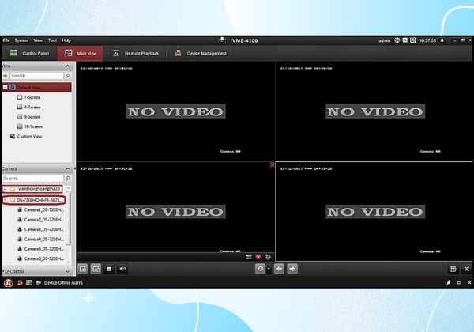Click the orange alarm warning icon
This screenshot has width=474, height=332.
click(x=8, y=283)
